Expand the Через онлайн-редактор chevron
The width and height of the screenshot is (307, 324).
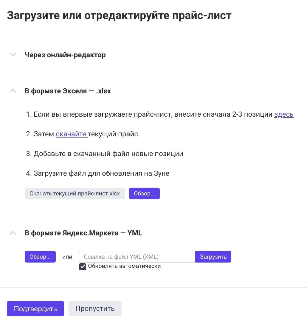tap(13, 55)
